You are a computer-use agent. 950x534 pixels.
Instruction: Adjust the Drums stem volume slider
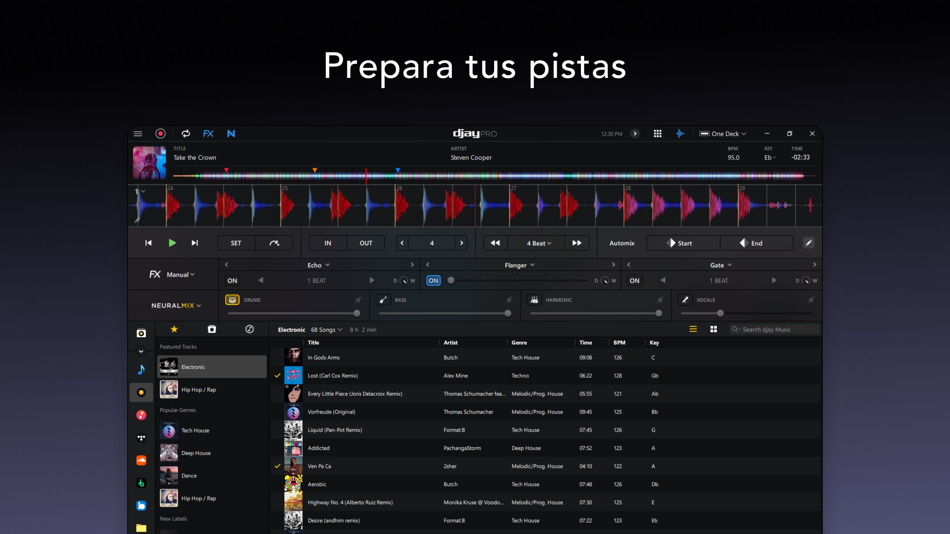[293, 313]
